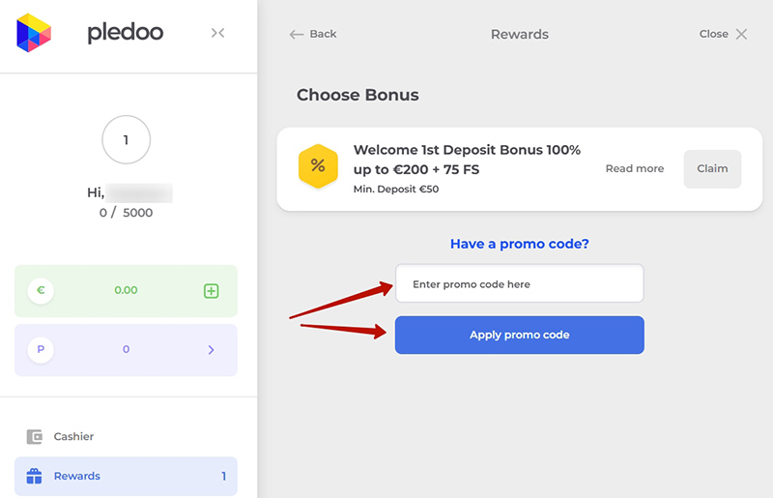Click the Rewards gift icon
The height and width of the screenshot is (498, 773).
pos(35,476)
